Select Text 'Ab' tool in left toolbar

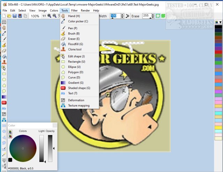point(4,109)
